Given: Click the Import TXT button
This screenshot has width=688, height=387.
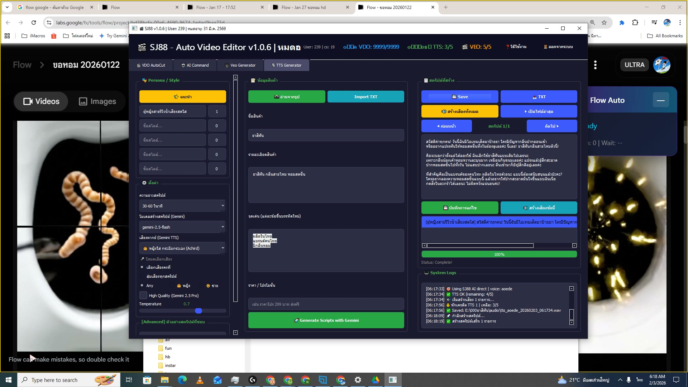Looking at the screenshot, I should 365,97.
